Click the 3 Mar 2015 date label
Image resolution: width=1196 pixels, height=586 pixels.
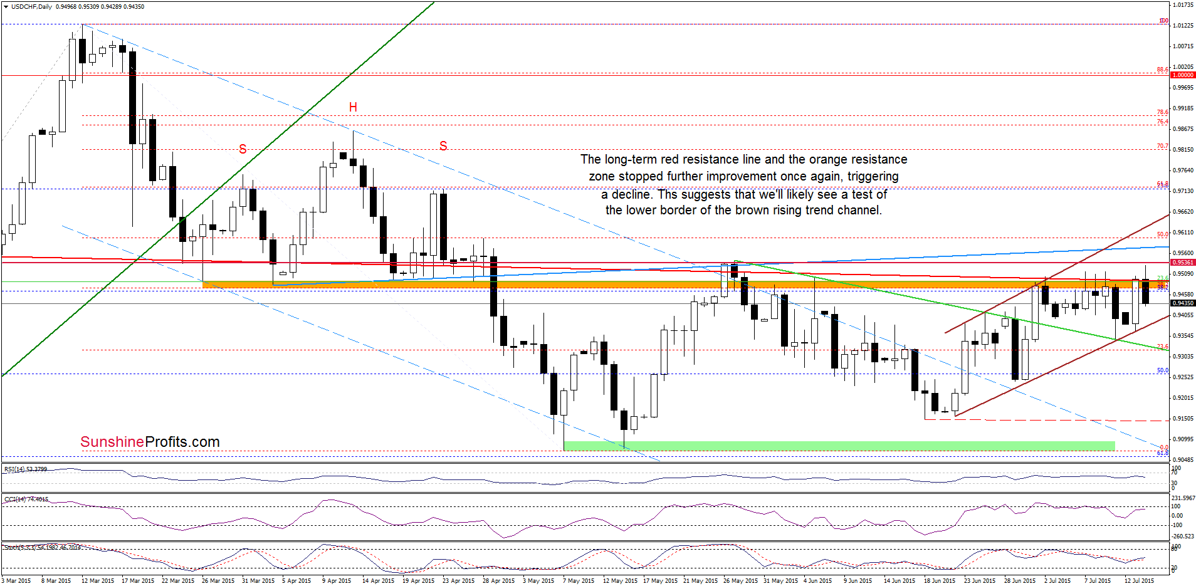coord(16,581)
